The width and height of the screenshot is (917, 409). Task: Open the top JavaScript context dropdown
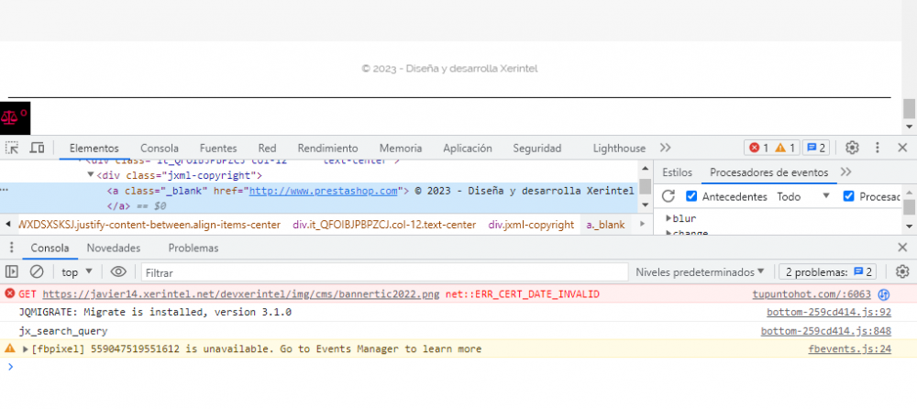click(77, 272)
